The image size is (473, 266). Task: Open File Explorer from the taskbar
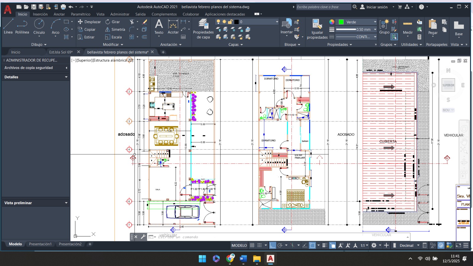(257, 259)
